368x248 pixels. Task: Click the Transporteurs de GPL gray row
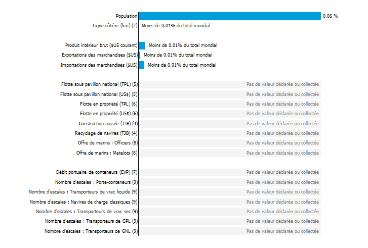click(x=230, y=221)
